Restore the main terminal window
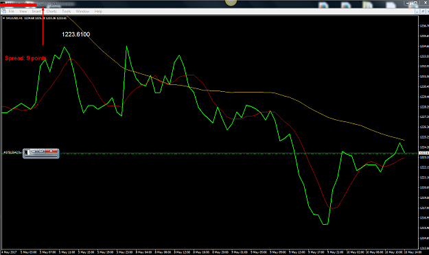 [416, 3]
